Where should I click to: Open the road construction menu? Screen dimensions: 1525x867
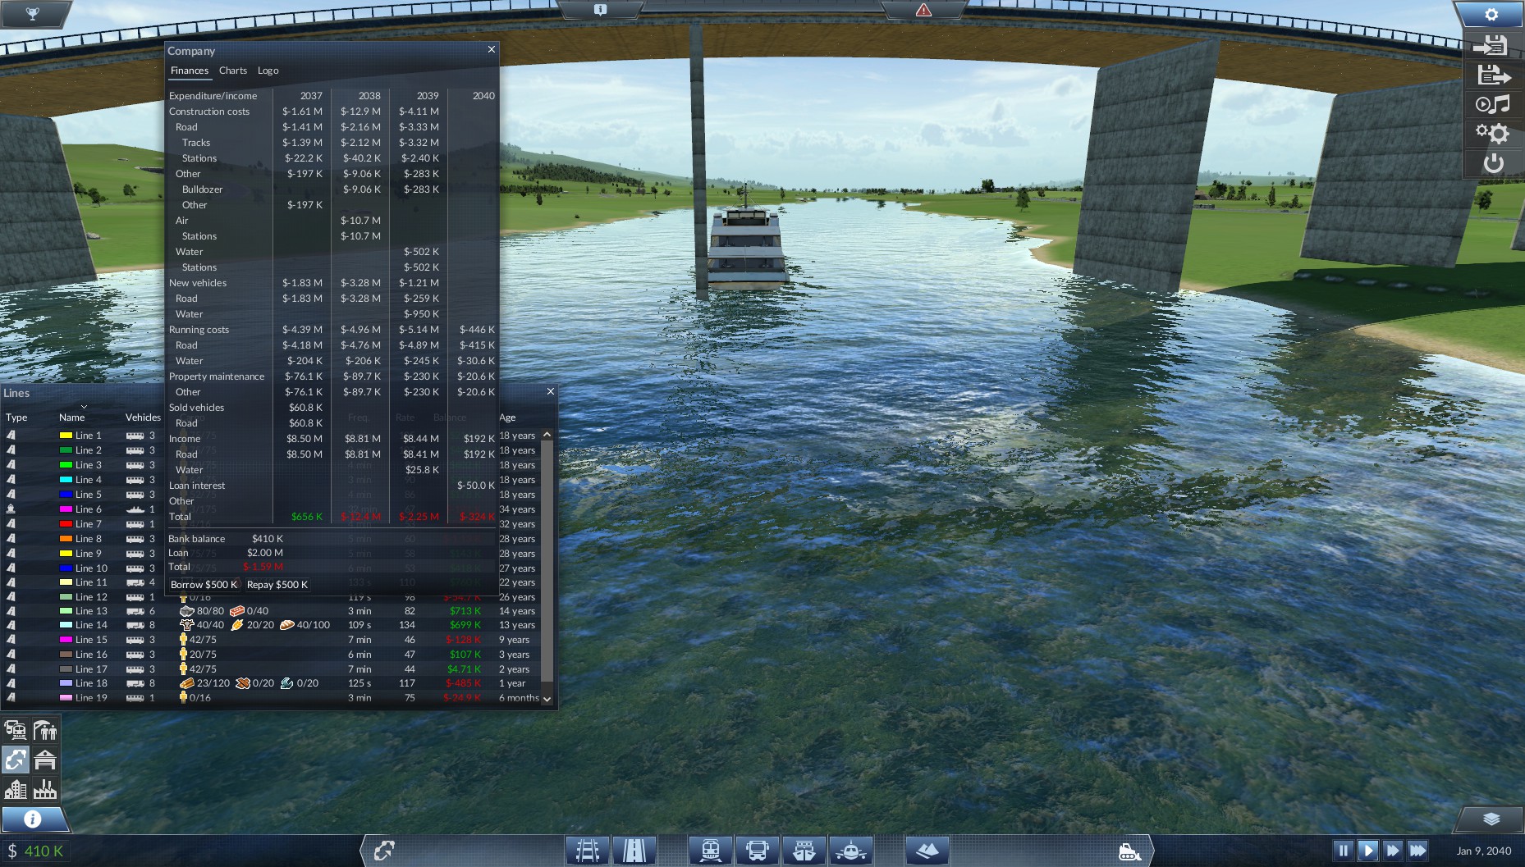634,851
